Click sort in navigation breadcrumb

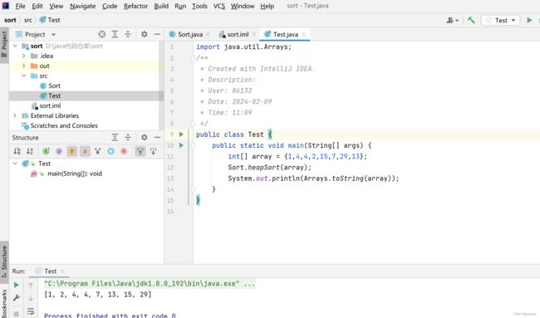(10, 20)
